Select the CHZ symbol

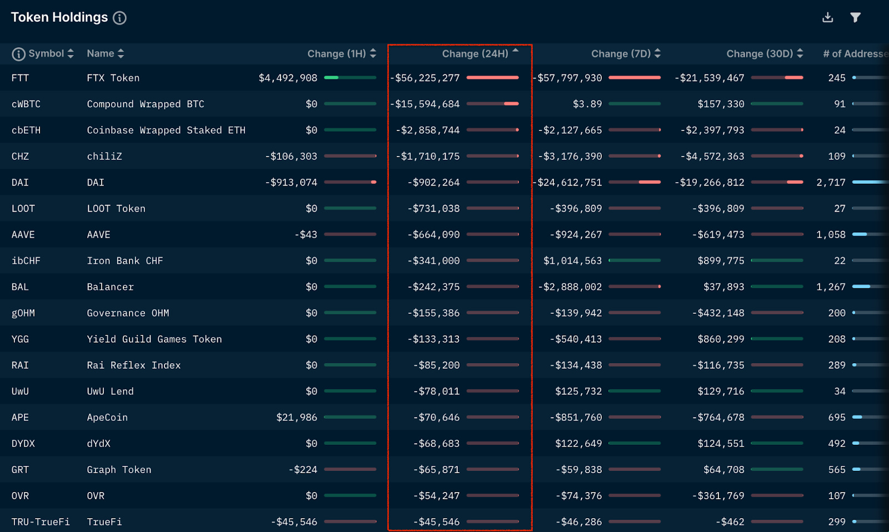(20, 156)
